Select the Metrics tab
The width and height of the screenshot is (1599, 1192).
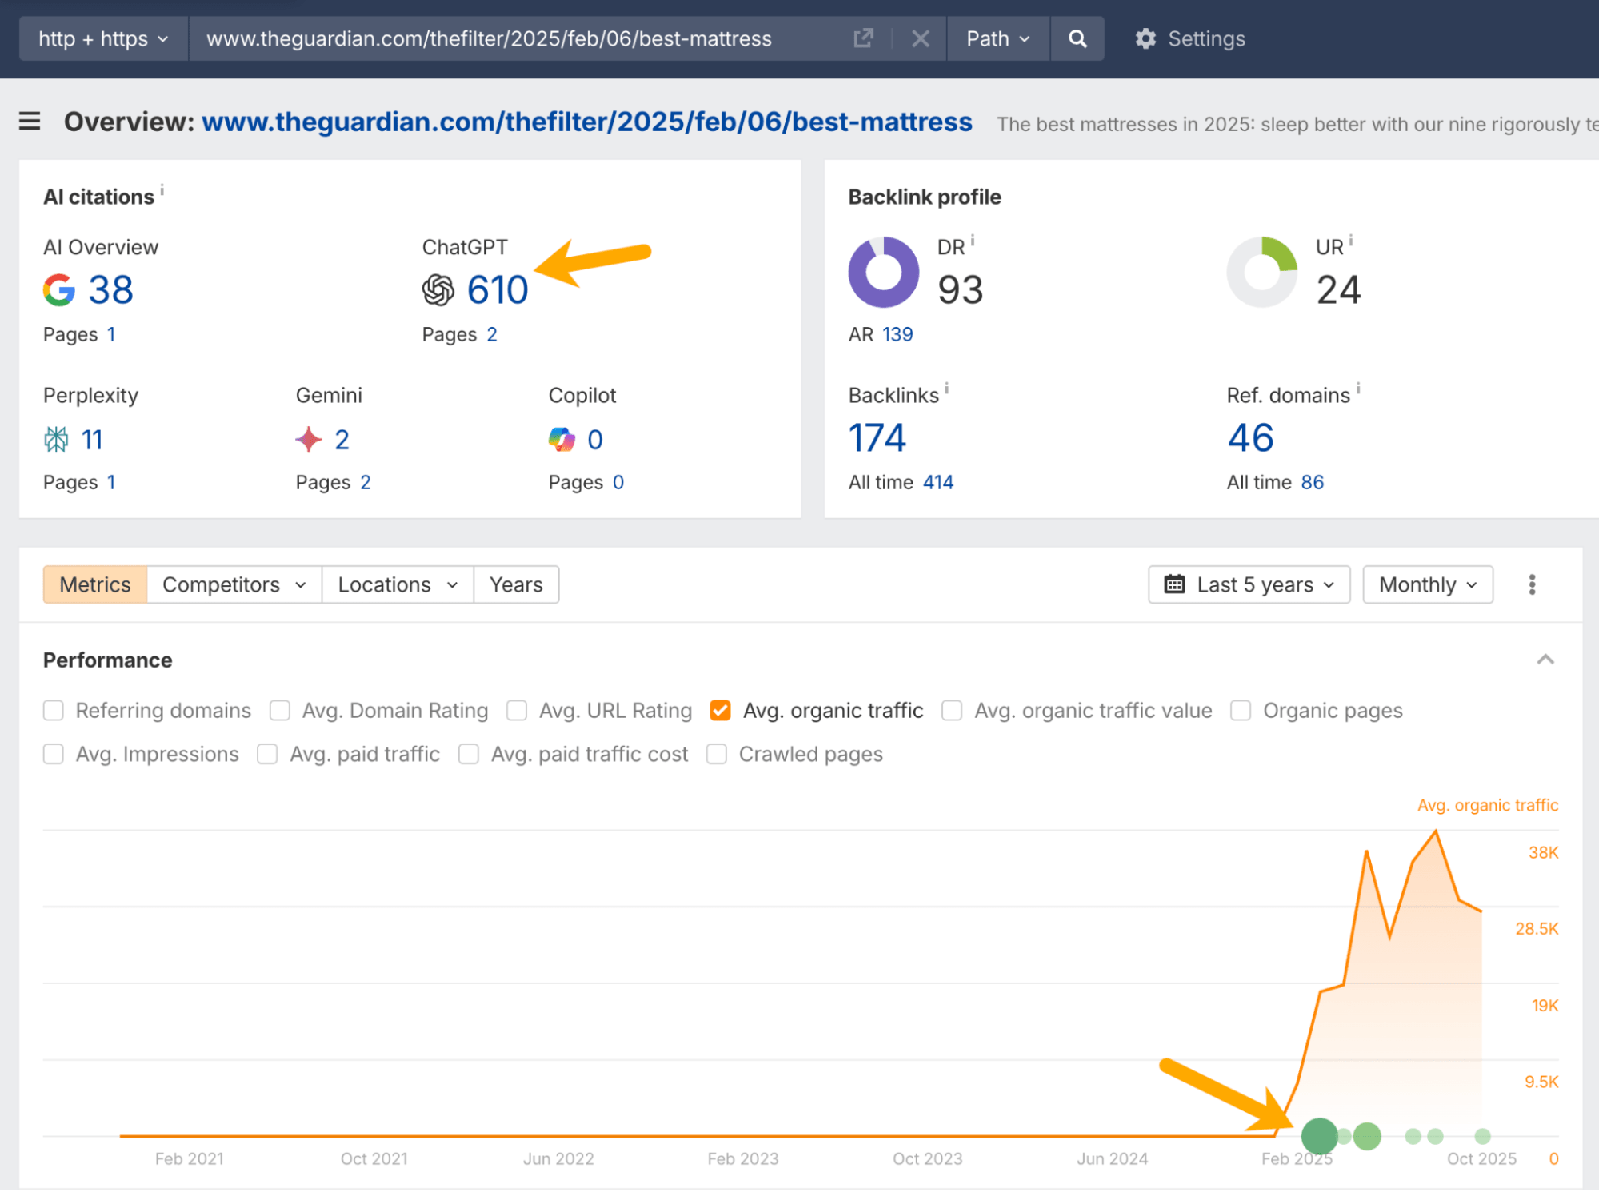click(94, 584)
